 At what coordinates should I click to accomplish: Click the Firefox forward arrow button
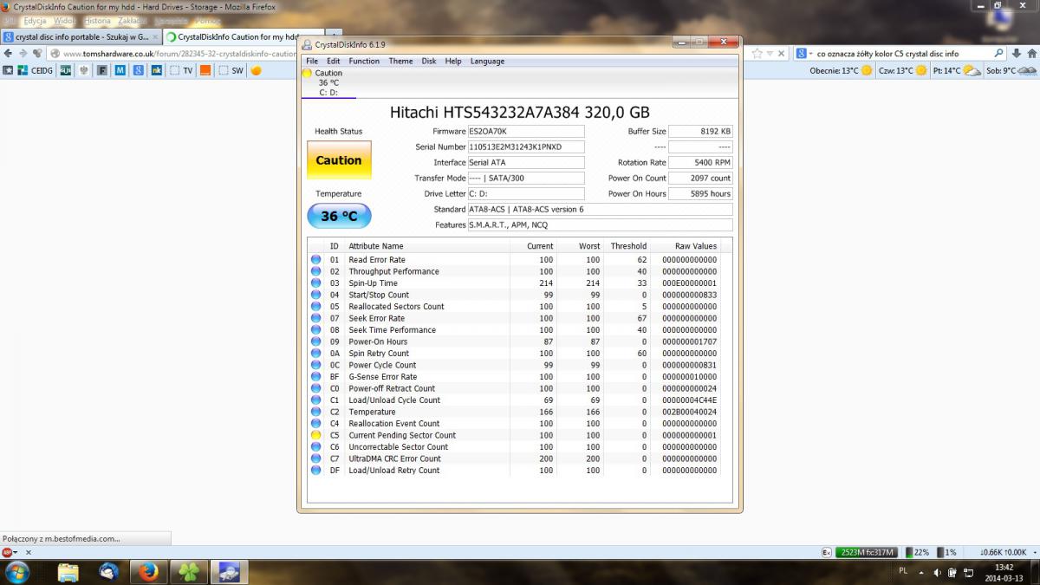pyautogui.click(x=23, y=54)
